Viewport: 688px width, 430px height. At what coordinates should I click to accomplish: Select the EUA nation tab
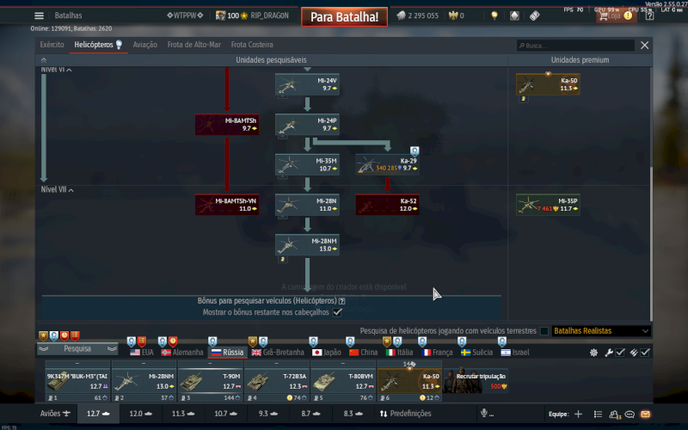tap(142, 353)
